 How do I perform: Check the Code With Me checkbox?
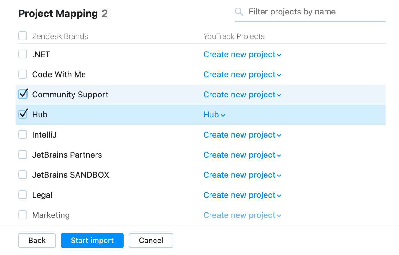click(23, 74)
